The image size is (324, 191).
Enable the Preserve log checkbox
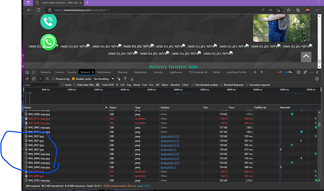[53, 79]
